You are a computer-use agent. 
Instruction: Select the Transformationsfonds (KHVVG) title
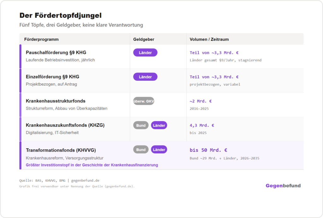coord(61,150)
